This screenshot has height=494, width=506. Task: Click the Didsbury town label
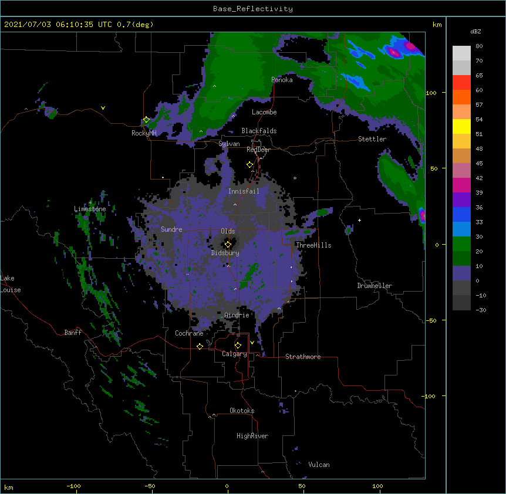pyautogui.click(x=225, y=253)
